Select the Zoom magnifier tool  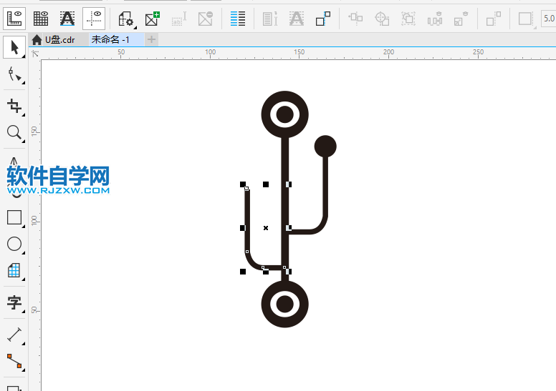[x=14, y=133]
